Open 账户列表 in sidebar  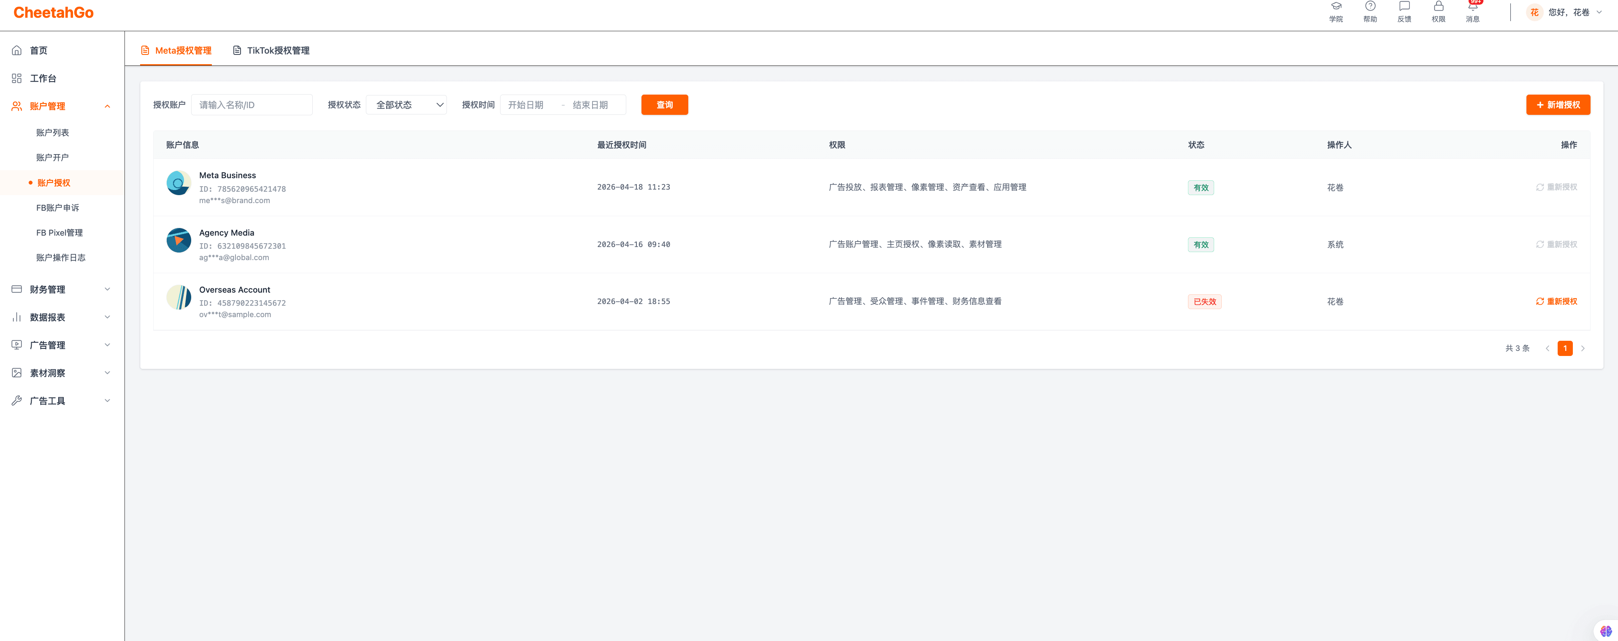click(53, 133)
